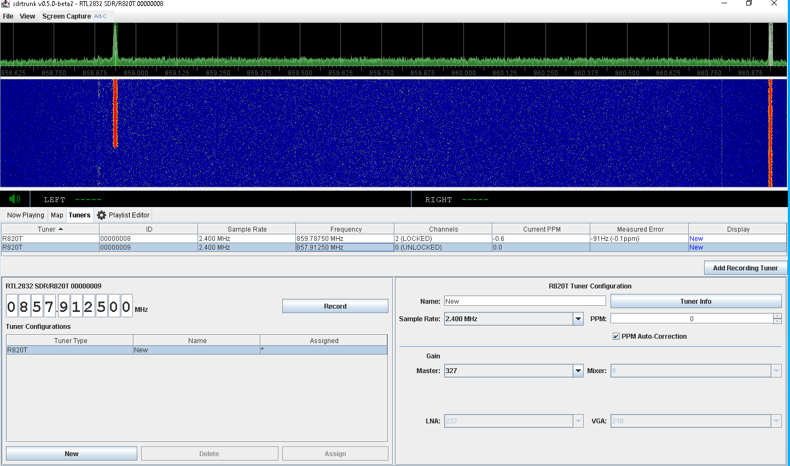This screenshot has width=790, height=466.
Task: Switch to the Map tab
Action: pos(57,215)
